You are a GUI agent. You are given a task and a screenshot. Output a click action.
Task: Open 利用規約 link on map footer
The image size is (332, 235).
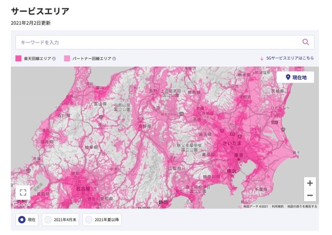278,206
